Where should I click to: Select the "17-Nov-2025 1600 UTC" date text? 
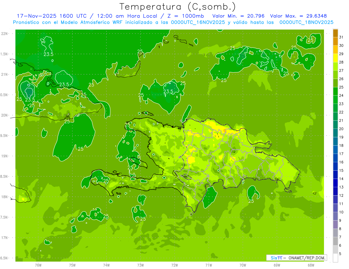coord(53,16)
